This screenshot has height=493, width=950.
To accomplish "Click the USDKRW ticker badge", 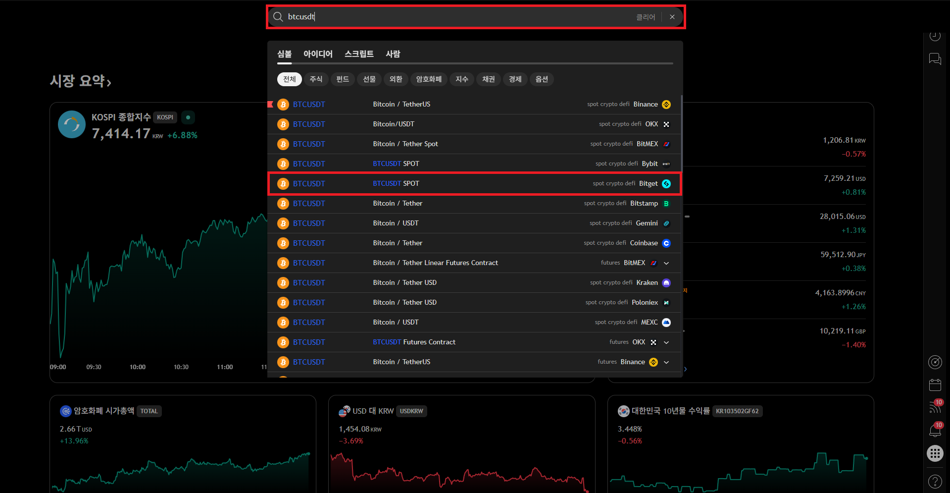I will (411, 411).
